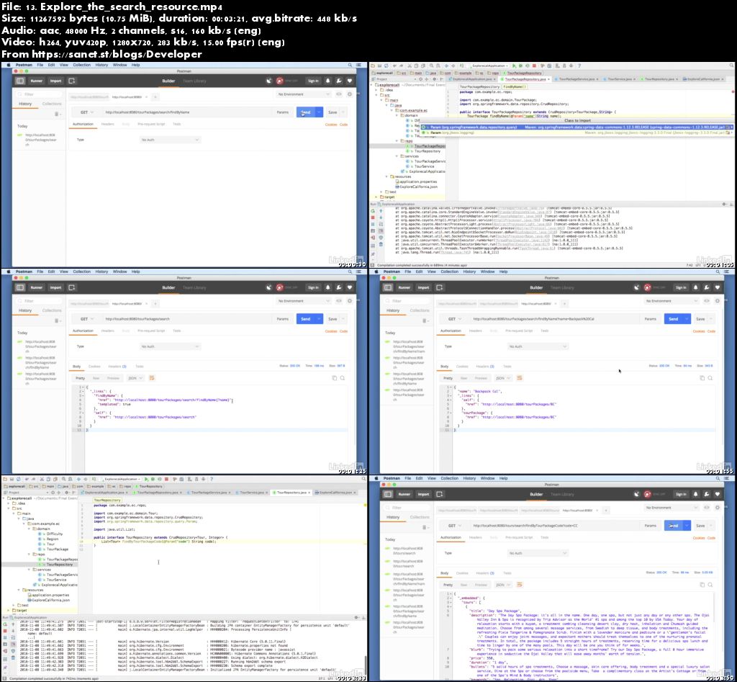Click the red sync icon in top-left Postman frame

coord(280,81)
